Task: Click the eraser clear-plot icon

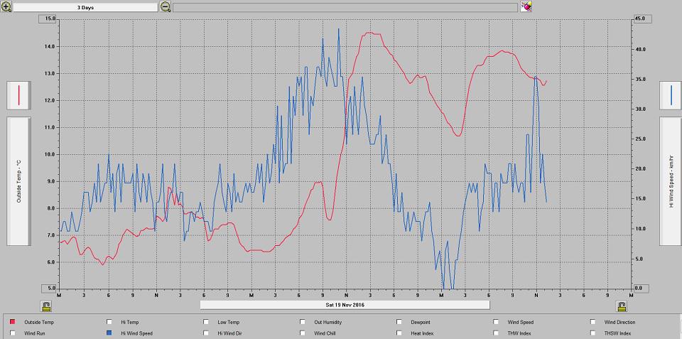Action: [x=526, y=6]
